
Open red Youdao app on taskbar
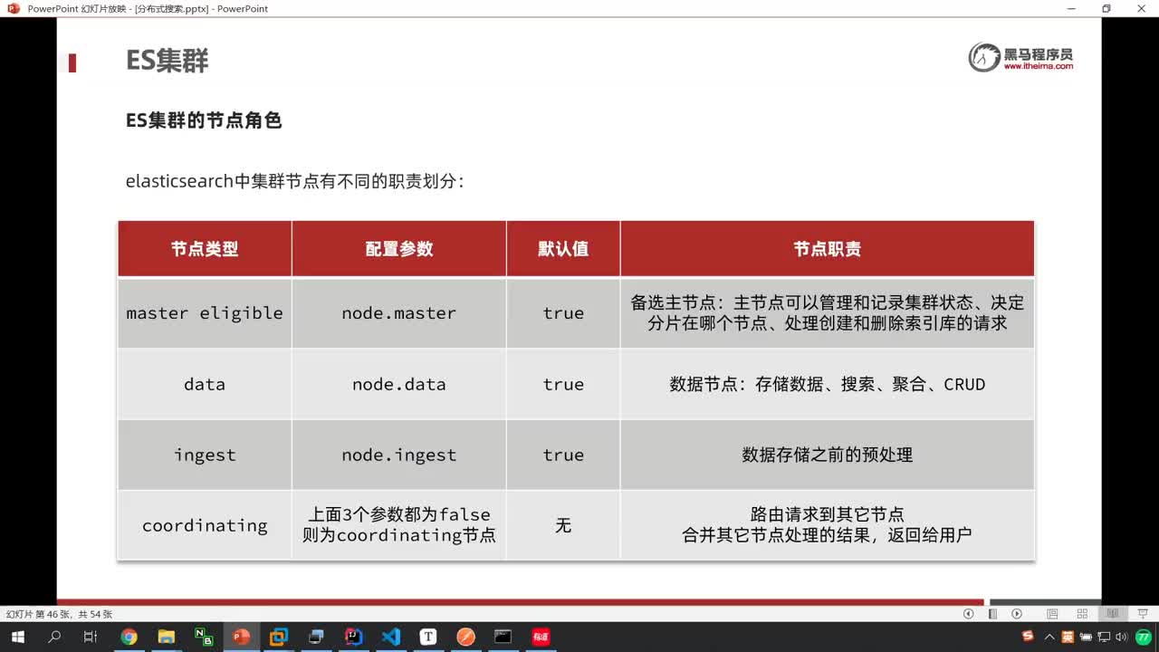(541, 637)
